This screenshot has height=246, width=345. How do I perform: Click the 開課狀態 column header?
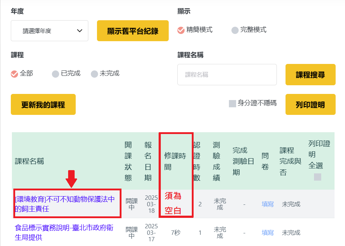pos(128,161)
